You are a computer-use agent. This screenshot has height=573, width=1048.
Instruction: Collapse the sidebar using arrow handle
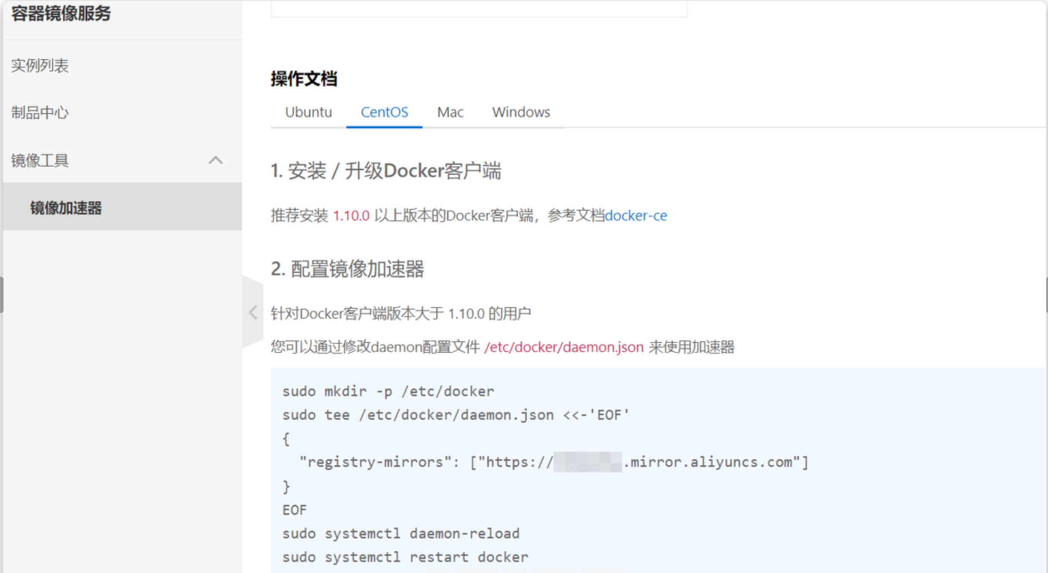pos(253,312)
